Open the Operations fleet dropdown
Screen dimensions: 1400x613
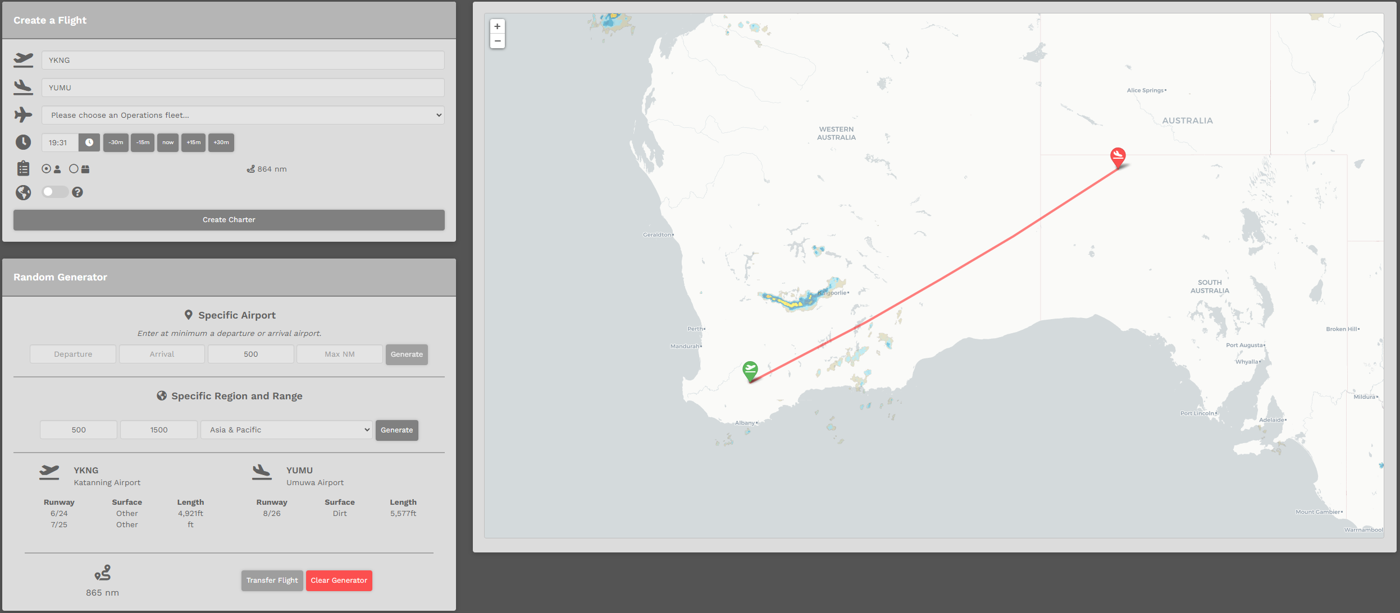(243, 115)
